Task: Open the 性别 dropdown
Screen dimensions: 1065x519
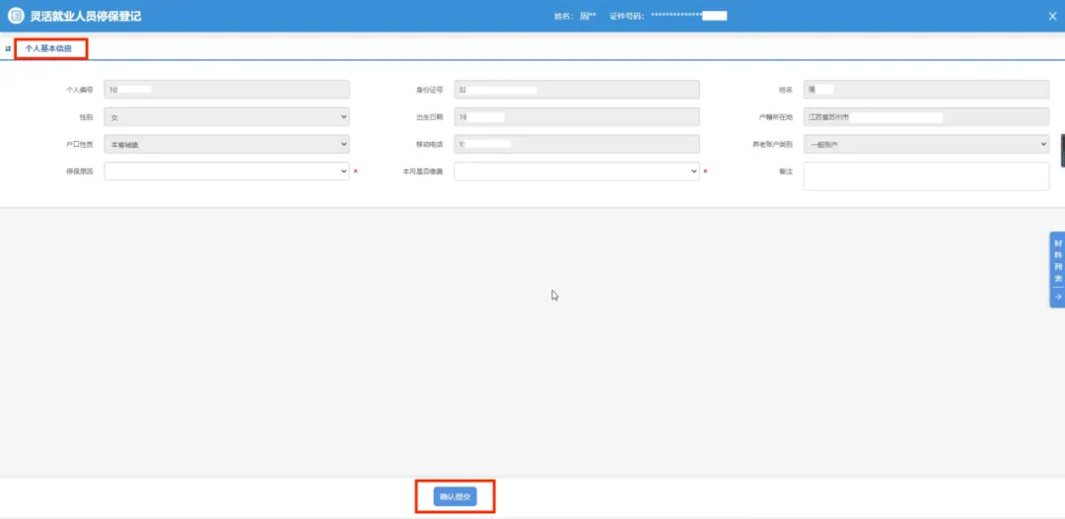Action: point(226,117)
